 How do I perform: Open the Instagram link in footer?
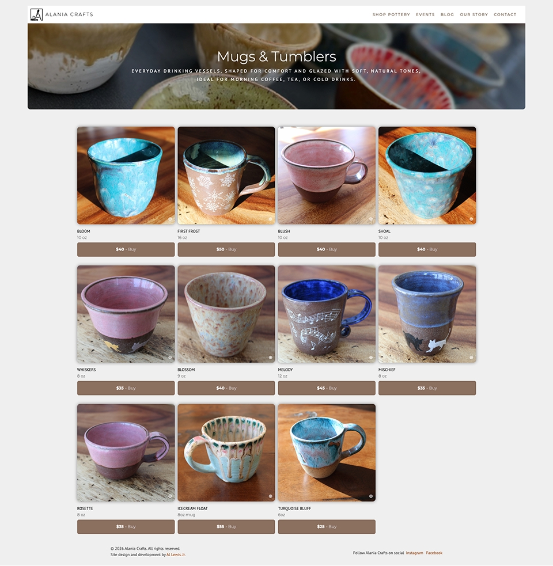414,553
